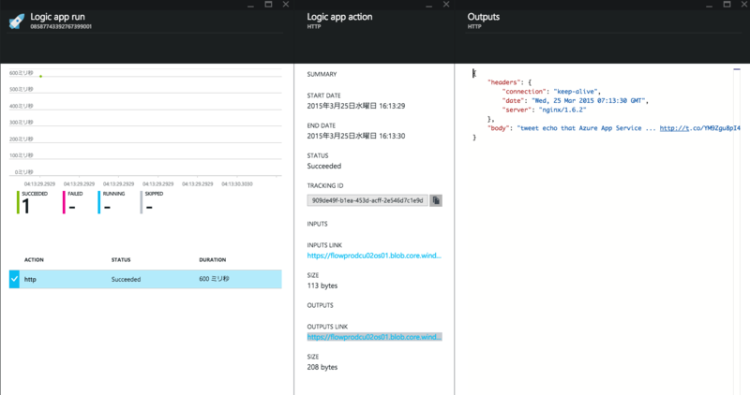This screenshot has width=750, height=395.
Task: Click the INPUTS section heading
Action: pos(317,224)
